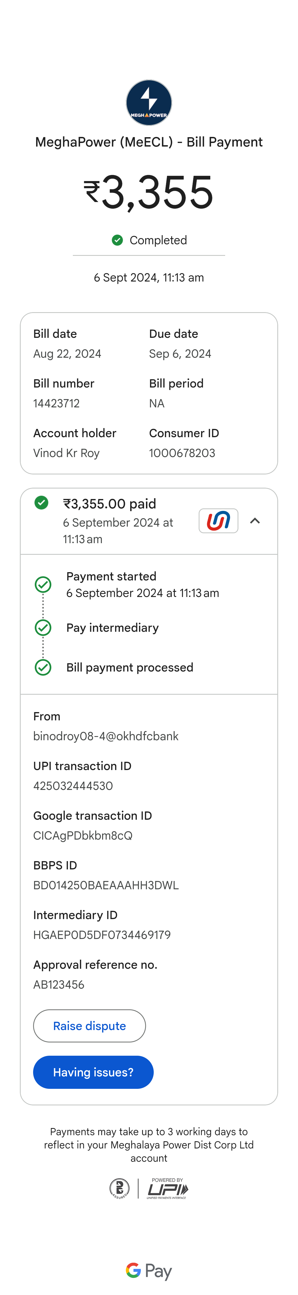Select the Google transaction ID value
298x1295 pixels.
83,835
